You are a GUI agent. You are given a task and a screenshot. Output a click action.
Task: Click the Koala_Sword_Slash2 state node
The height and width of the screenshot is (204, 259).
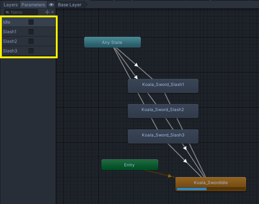163,110
